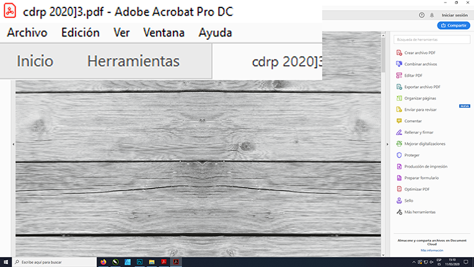Image resolution: width=474 pixels, height=267 pixels.
Task: Click the Organizar páginas tool icon
Action: (399, 98)
